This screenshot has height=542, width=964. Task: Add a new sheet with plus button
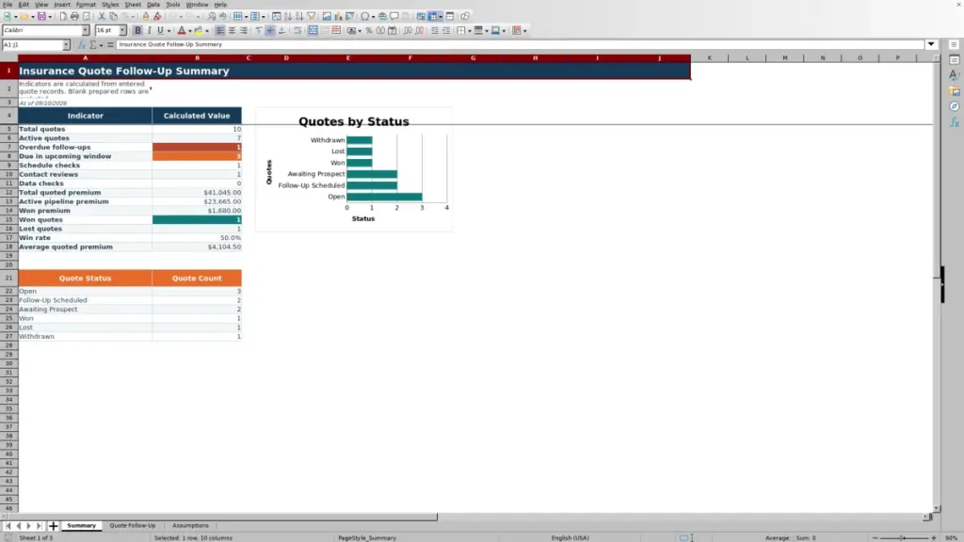(54, 526)
